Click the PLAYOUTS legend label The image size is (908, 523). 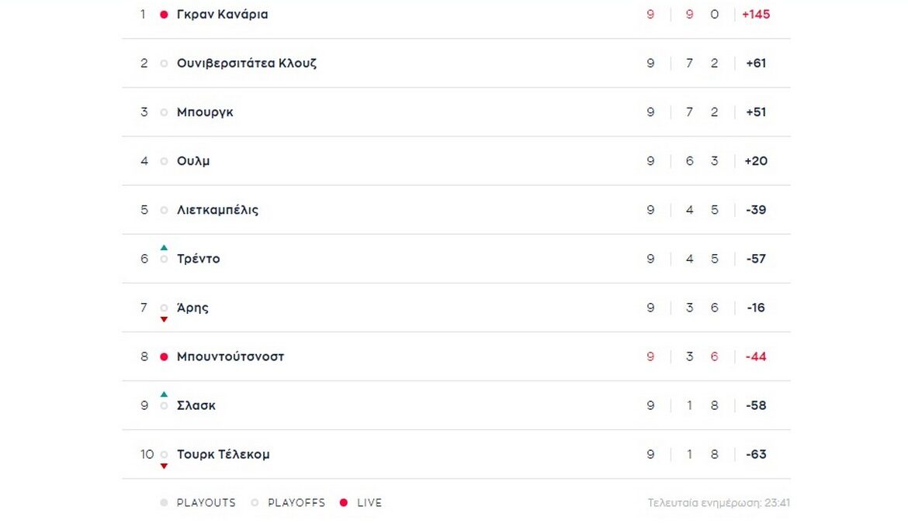point(206,503)
